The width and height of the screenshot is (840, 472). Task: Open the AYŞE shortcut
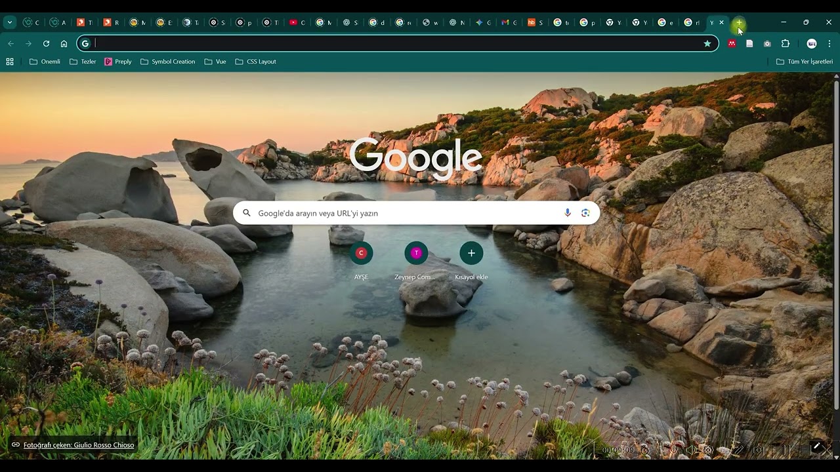tap(361, 260)
